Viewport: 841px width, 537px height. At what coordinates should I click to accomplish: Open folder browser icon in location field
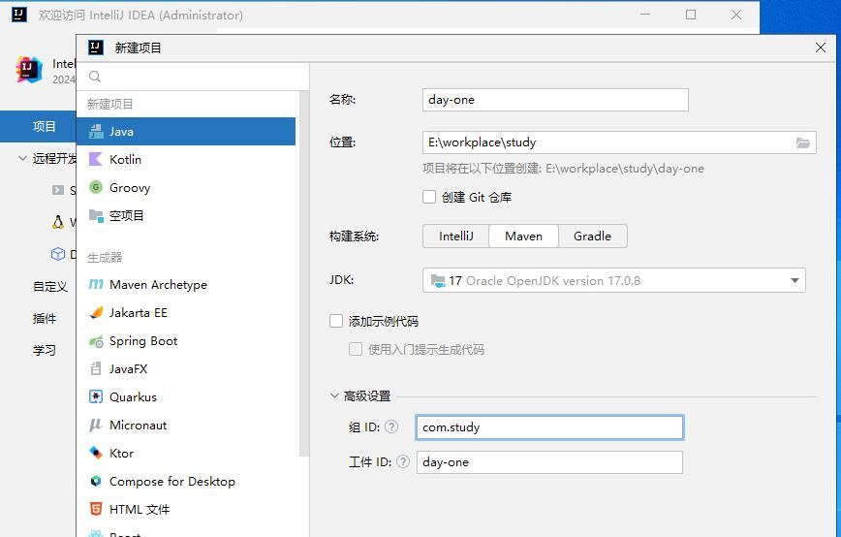pyautogui.click(x=802, y=142)
